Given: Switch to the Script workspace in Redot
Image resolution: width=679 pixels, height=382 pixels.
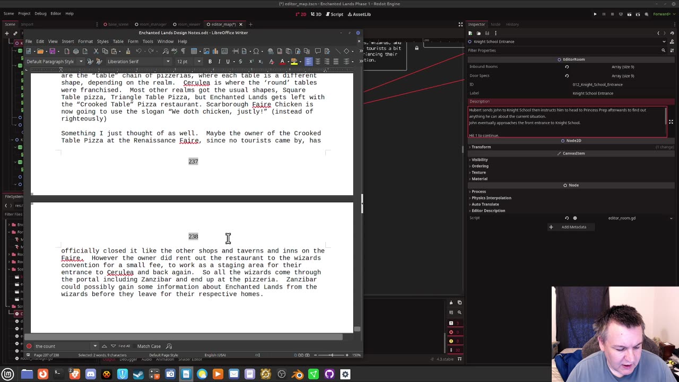Looking at the screenshot, I should [334, 14].
